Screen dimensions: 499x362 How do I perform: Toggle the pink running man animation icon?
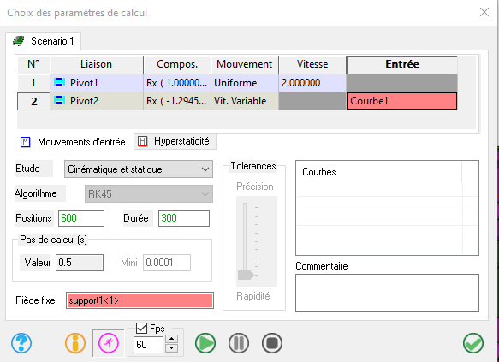click(x=109, y=343)
